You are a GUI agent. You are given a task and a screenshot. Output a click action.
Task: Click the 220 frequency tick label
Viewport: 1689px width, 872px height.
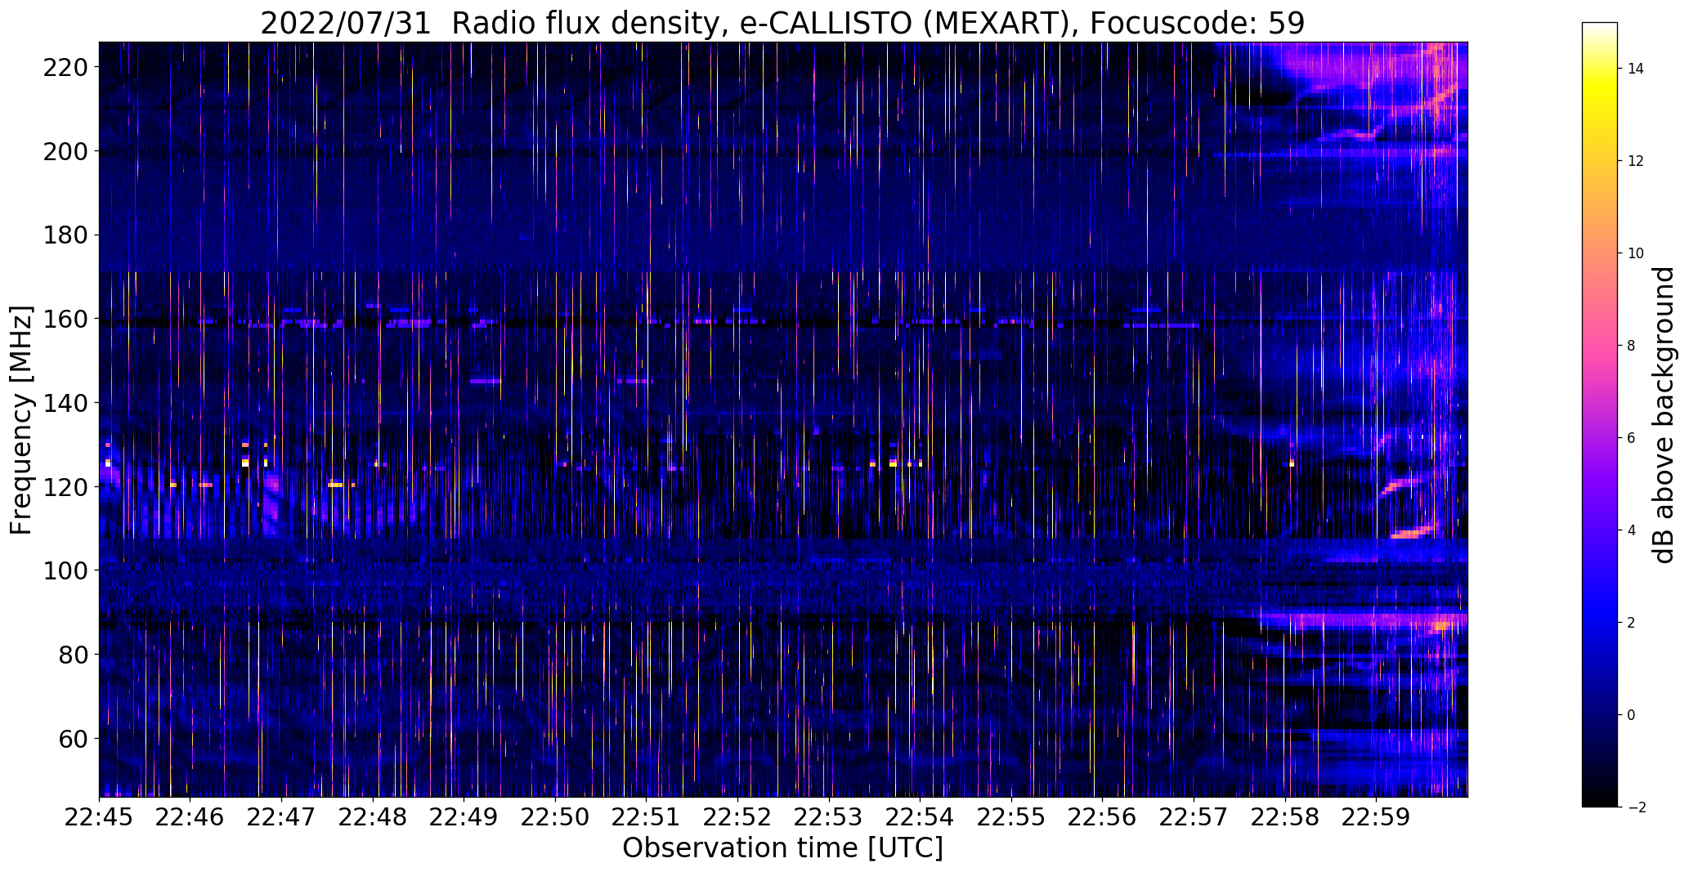[67, 67]
